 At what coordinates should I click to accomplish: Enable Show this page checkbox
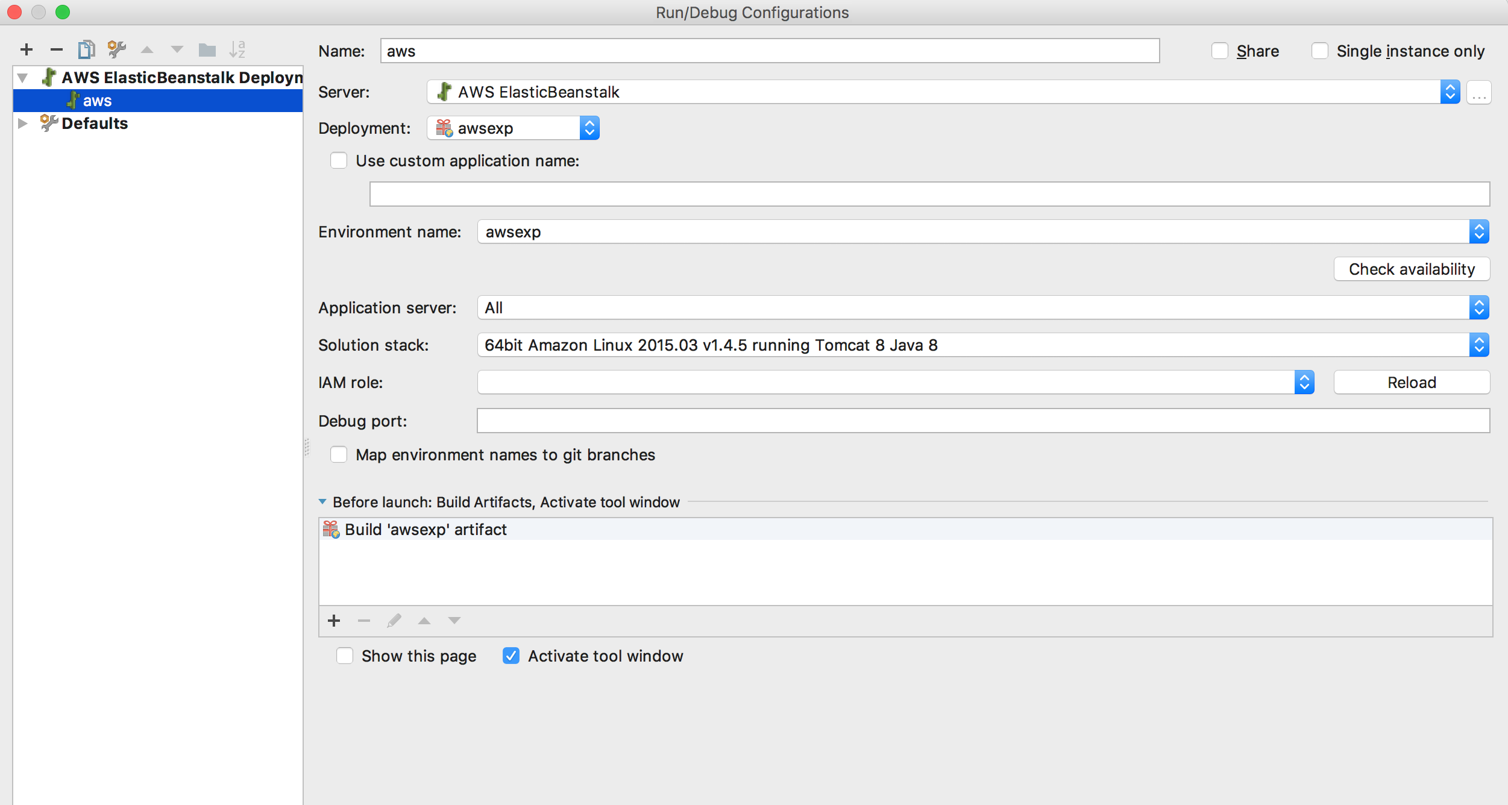coord(345,656)
